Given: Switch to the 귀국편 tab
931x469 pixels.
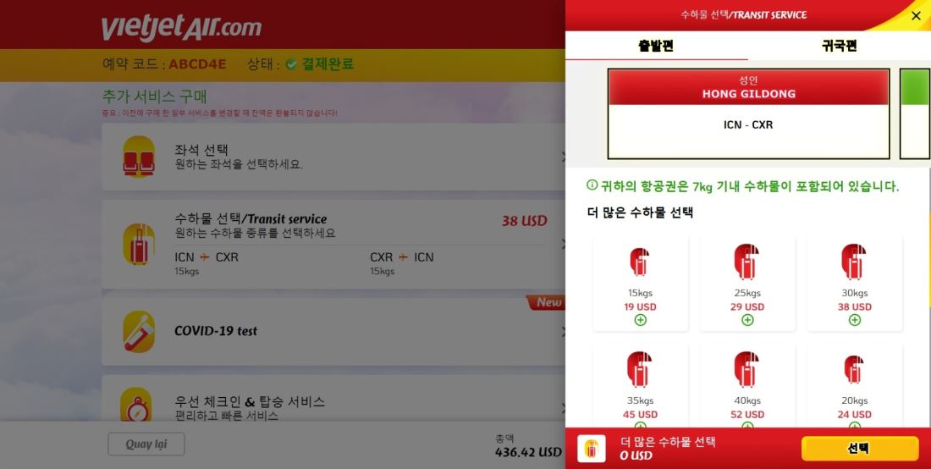Looking at the screenshot, I should click(839, 46).
